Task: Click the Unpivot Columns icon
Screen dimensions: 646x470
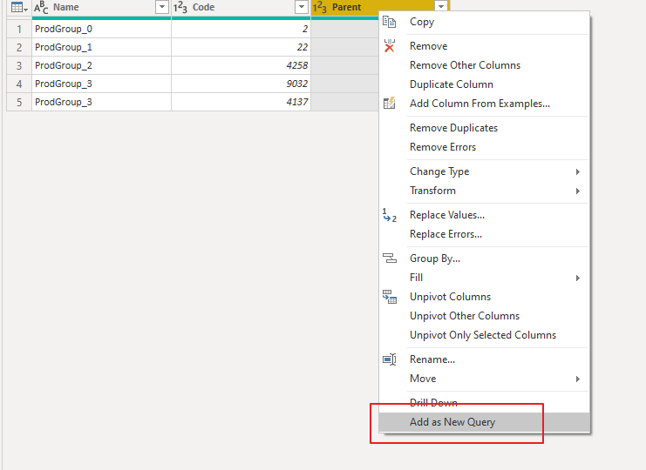Action: 390,297
